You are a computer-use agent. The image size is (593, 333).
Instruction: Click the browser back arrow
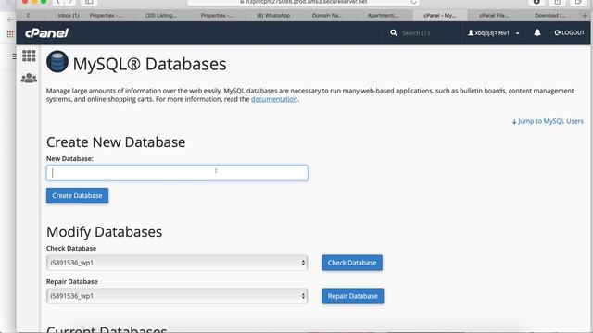tap(57, 2)
